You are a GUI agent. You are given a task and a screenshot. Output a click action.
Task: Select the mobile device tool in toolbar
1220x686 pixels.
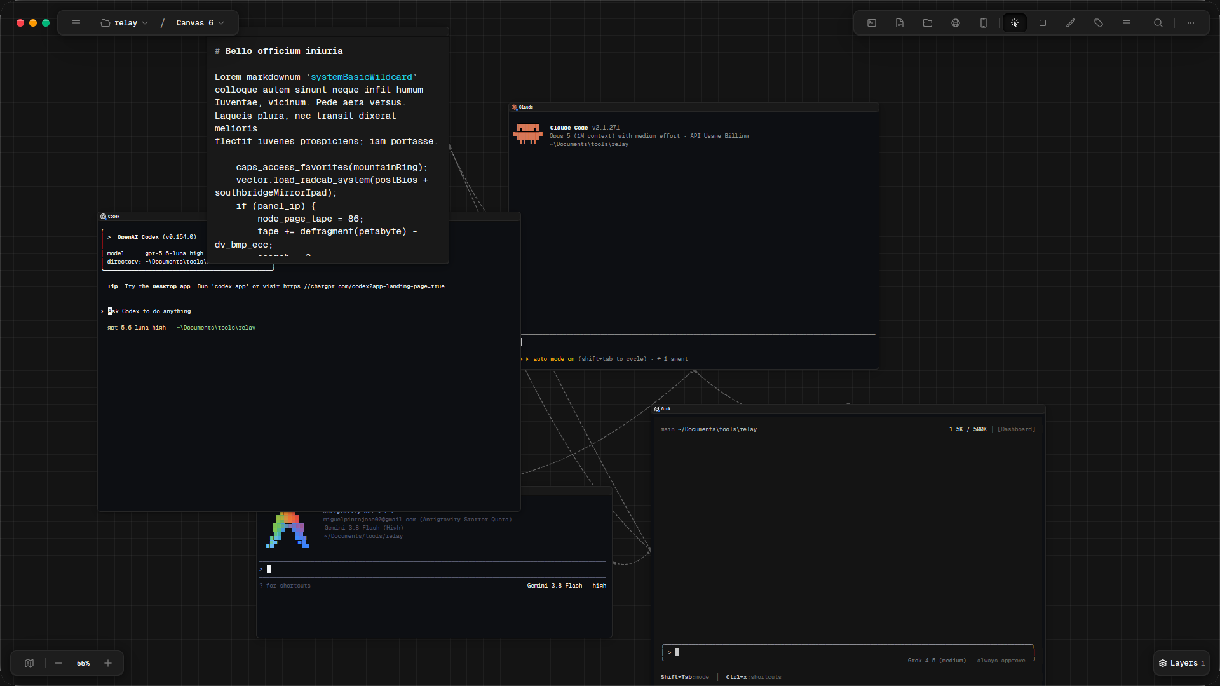pyautogui.click(x=984, y=23)
